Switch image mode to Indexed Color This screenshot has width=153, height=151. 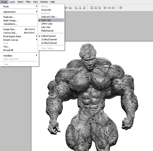pos(51,17)
